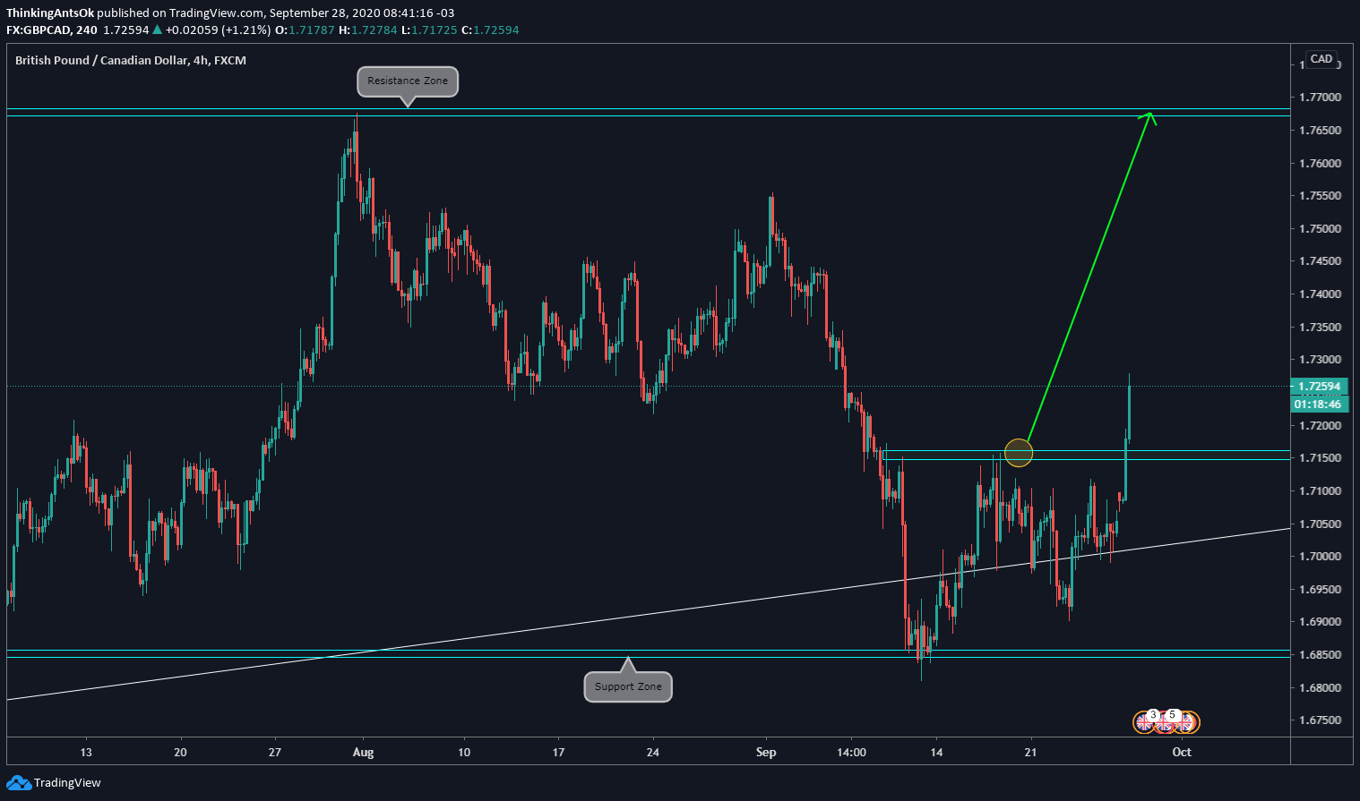
Task: Click the 1.76500 price axis label
Action: (x=1321, y=131)
